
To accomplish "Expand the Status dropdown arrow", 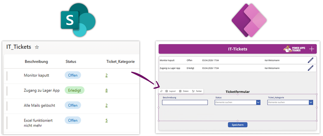I will 258,102.
